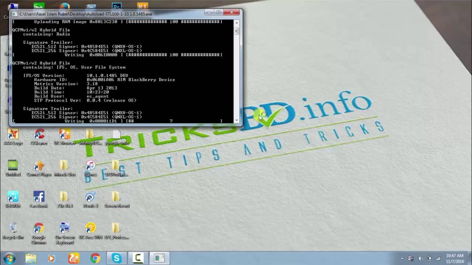Viewport: 472px width, 265px height.
Task: Open the Facebook desktop shortcut
Action: 39,199
